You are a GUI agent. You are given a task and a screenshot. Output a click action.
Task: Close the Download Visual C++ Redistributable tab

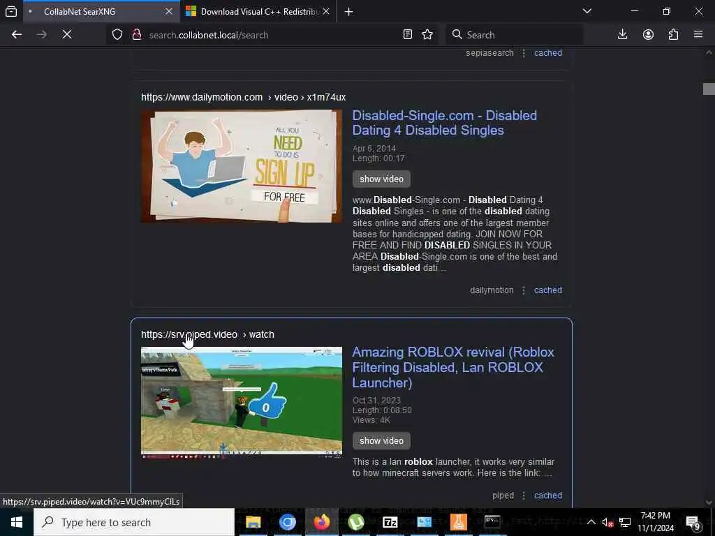tap(326, 11)
